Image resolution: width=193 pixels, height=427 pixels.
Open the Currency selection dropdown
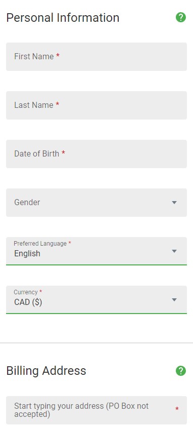(96, 300)
